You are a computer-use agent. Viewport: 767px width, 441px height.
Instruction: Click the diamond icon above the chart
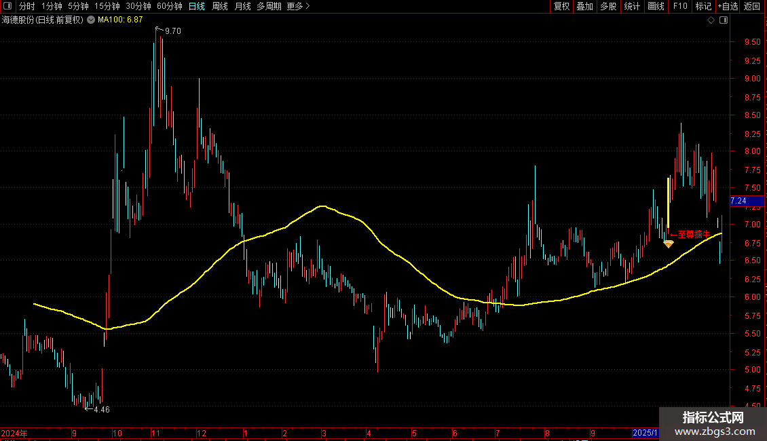(x=711, y=20)
